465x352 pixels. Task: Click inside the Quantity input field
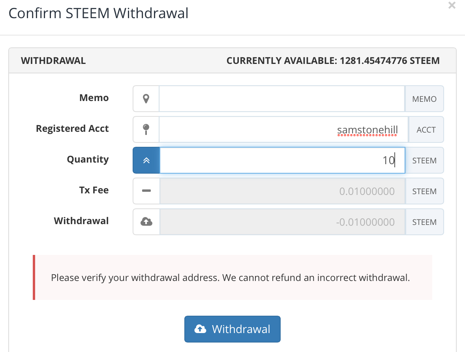point(282,161)
